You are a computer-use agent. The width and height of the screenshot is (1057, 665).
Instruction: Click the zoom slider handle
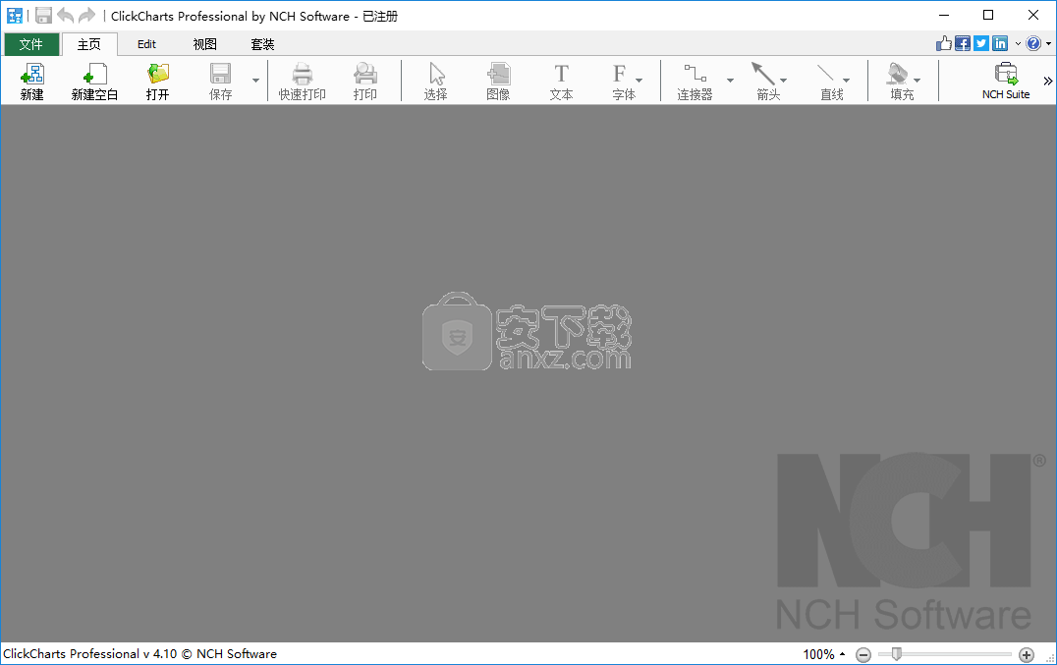pos(897,653)
